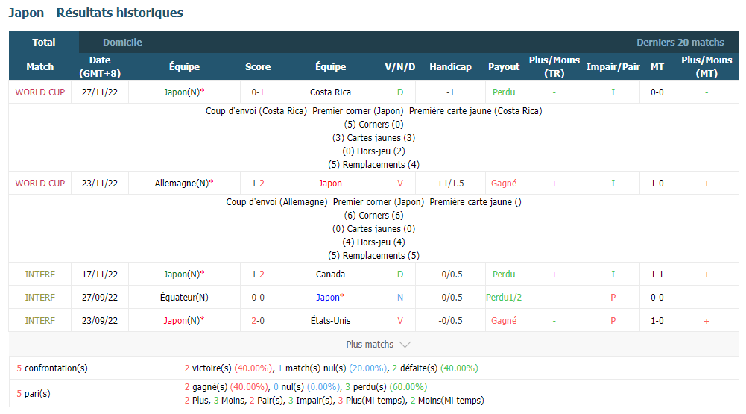Click the Plus/Moins (TR) column header
746x414 pixels.
(554, 66)
